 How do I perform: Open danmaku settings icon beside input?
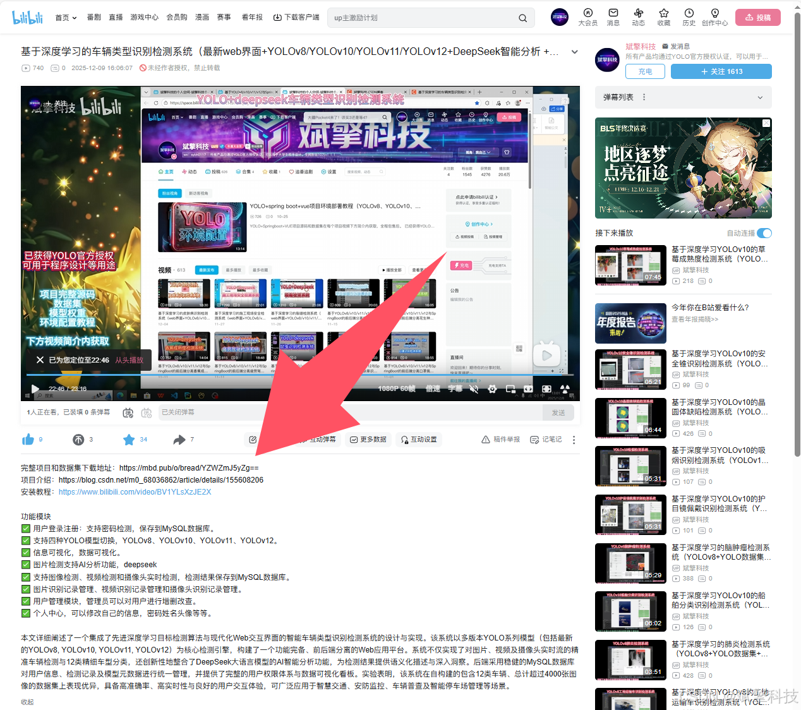point(147,412)
